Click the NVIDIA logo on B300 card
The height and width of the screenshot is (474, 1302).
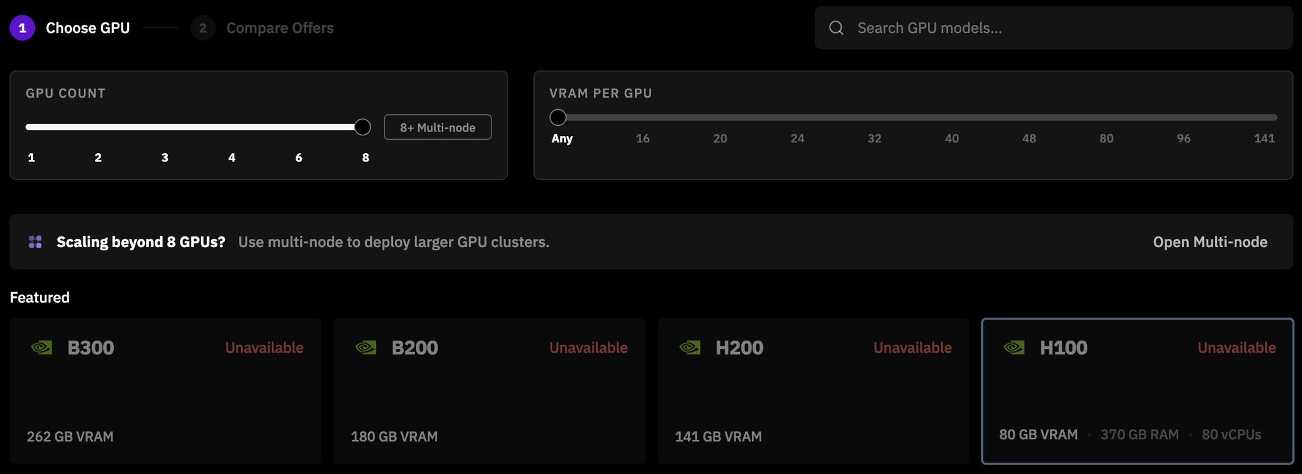tap(42, 348)
